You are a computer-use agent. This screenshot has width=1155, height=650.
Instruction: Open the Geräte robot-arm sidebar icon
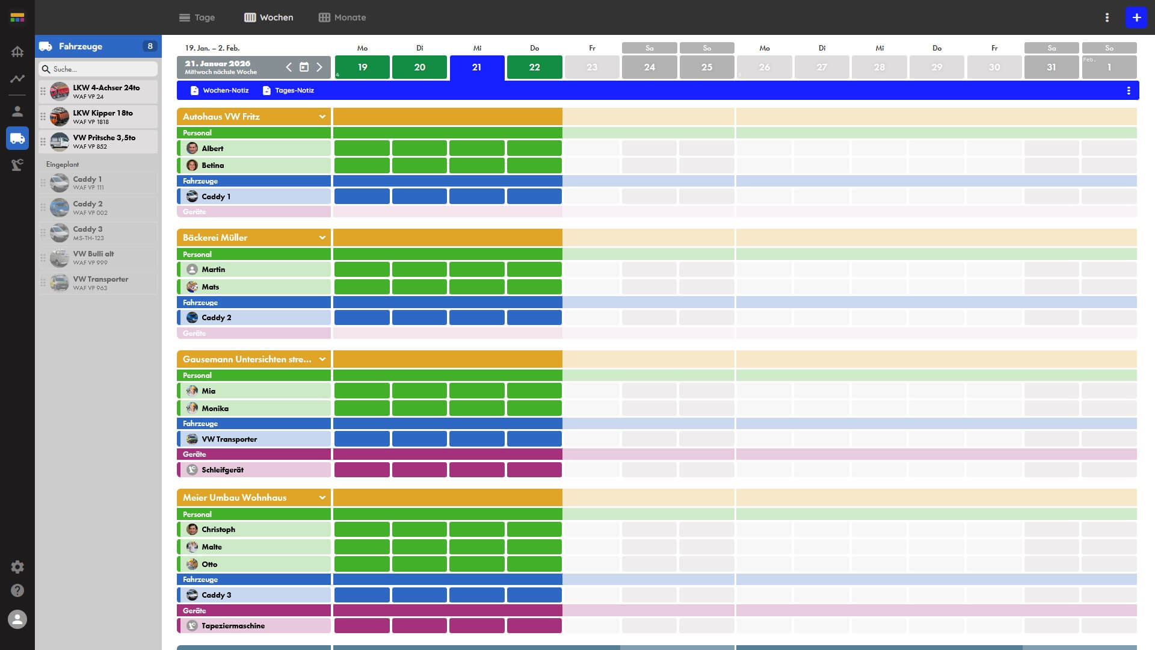pos(17,165)
